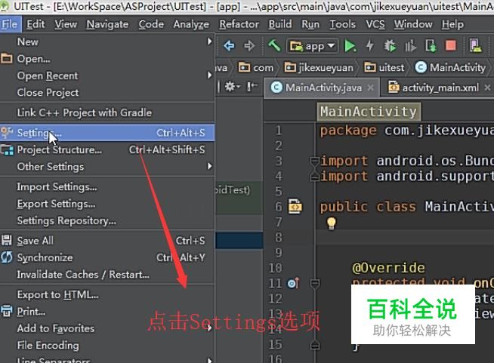Click the package keyword on line 1
Screen dimensions: 494x363
pyautogui.click(x=348, y=131)
